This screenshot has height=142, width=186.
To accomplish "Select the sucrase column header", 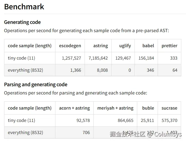I will (169, 108).
